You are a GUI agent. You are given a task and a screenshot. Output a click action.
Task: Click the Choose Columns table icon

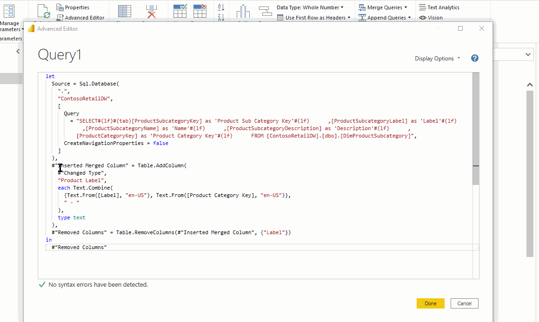pos(124,11)
